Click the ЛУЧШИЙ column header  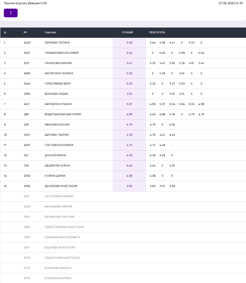pyautogui.click(x=127, y=33)
